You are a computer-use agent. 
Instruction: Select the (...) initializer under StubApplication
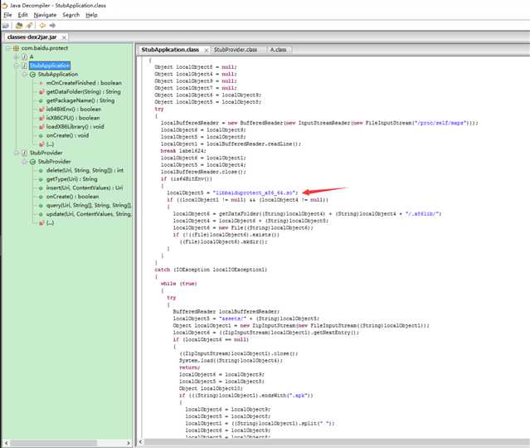(x=50, y=144)
